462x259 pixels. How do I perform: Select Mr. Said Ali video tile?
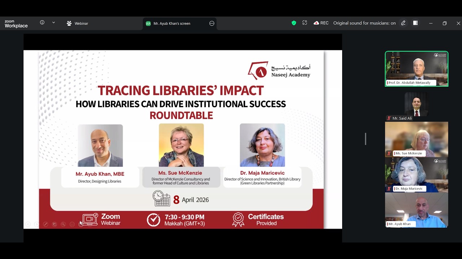coord(417,104)
